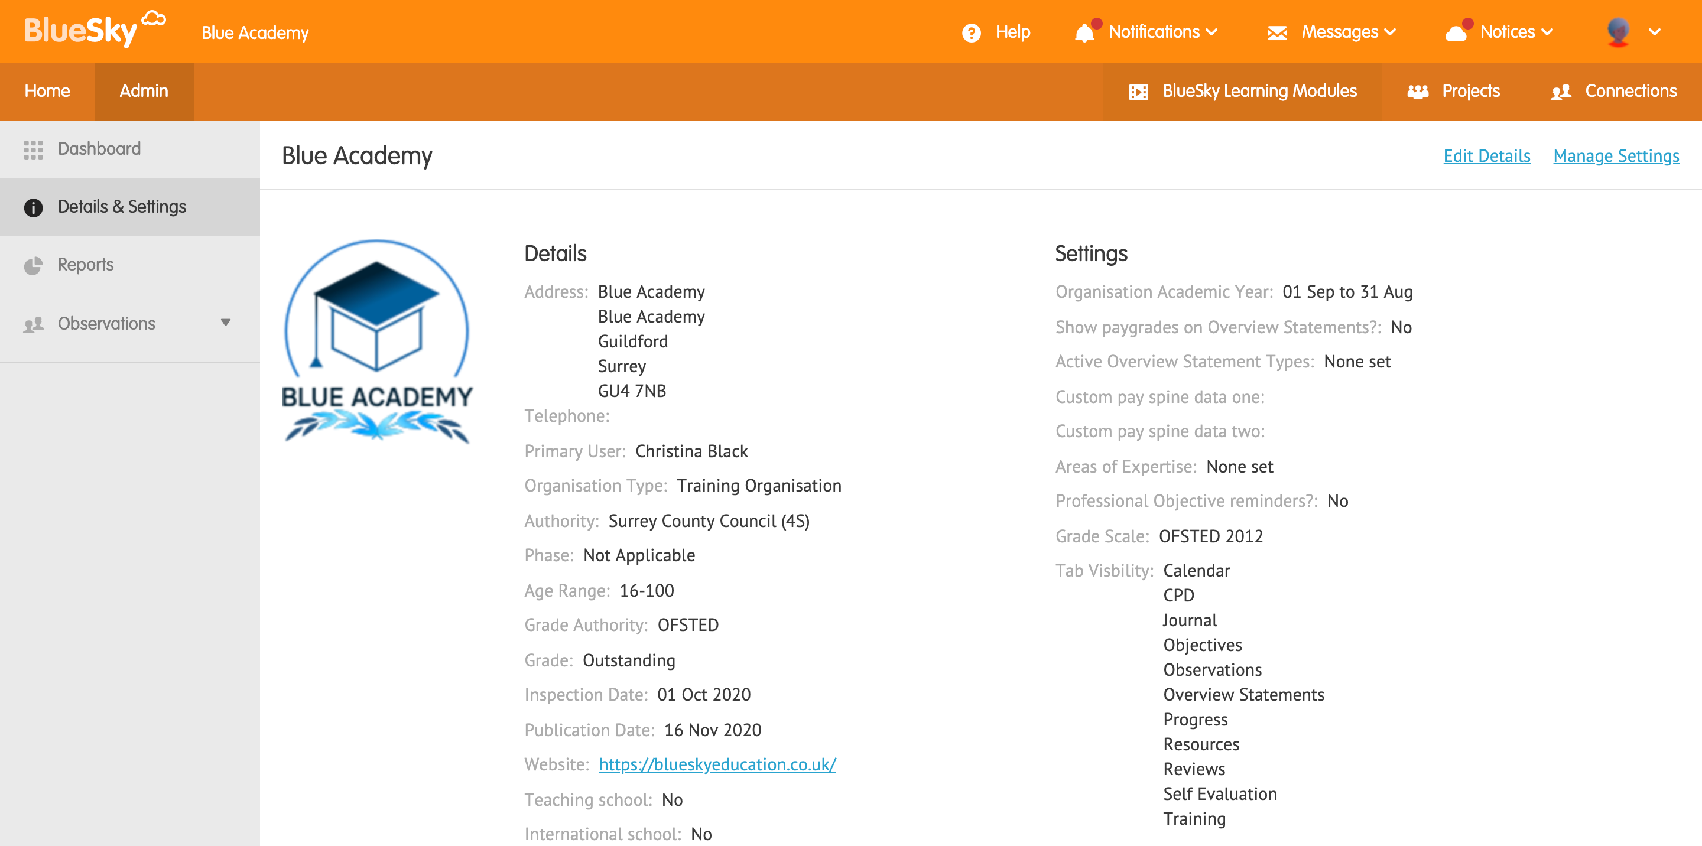
Task: Click Publication Date 16 Nov 2020
Action: (x=712, y=730)
